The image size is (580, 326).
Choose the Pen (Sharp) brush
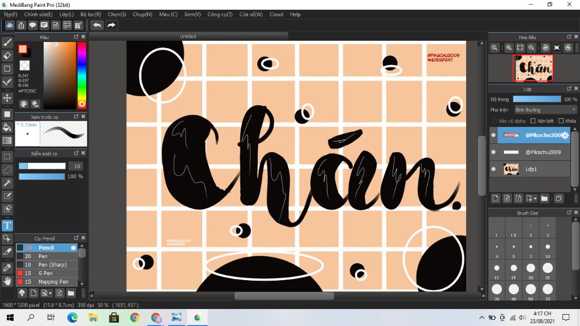(46, 265)
